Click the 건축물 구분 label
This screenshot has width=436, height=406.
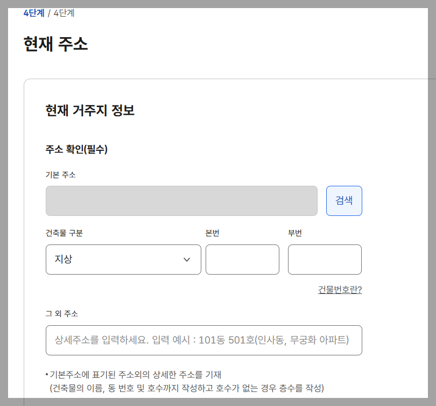click(64, 233)
